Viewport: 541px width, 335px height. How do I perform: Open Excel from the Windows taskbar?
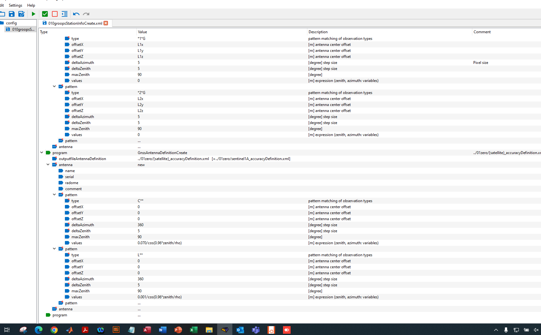click(193, 330)
